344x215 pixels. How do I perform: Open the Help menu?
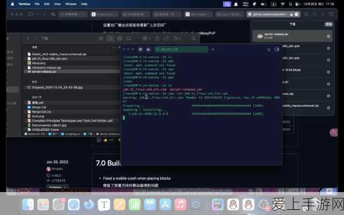click(x=84, y=4)
